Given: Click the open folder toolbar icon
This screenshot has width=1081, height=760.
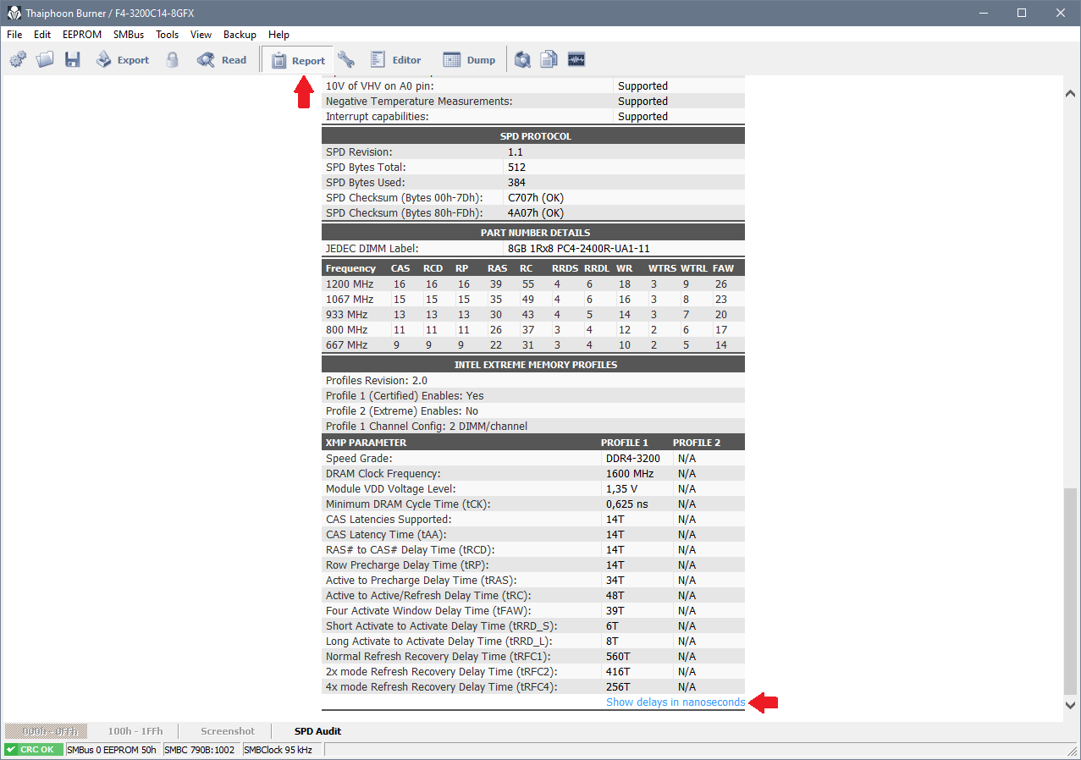Looking at the screenshot, I should [x=45, y=60].
